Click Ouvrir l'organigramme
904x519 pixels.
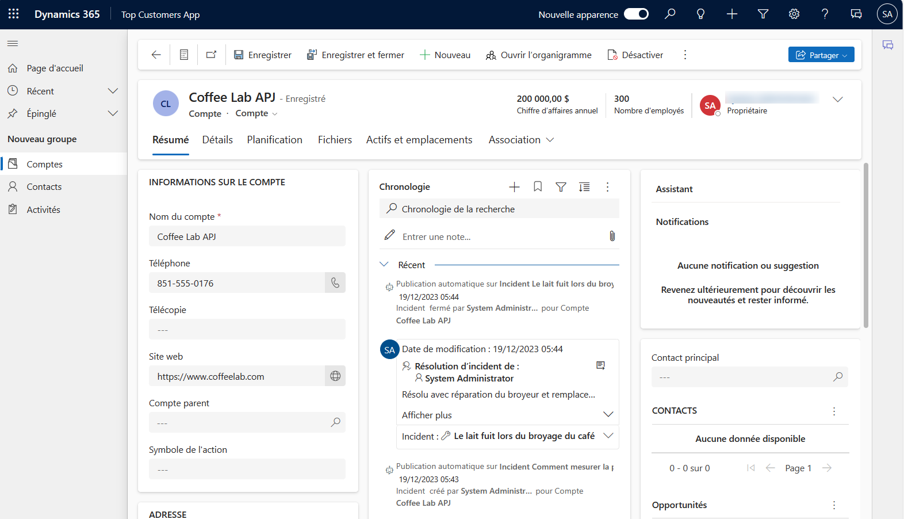point(539,55)
